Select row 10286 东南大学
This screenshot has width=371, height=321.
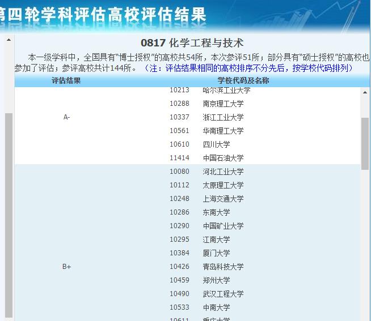pos(200,212)
